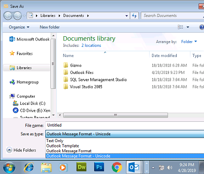Click the File name input field
Screen dimensions: 204x174
click(x=125, y=125)
